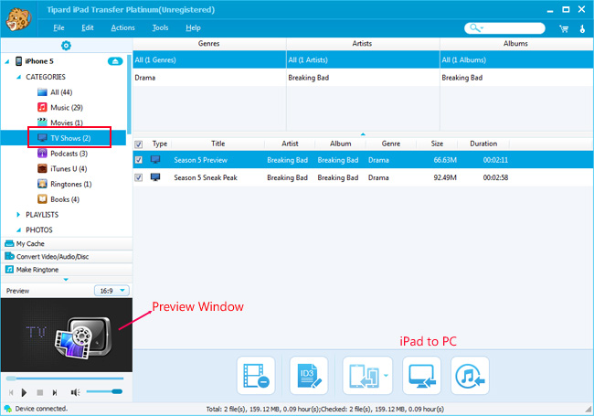
Task: Open the ID3 tag editor button
Action: click(x=309, y=376)
